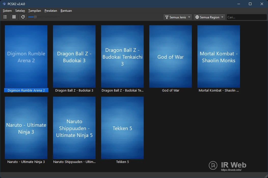Image resolution: width=268 pixels, height=178 pixels.
Task: Select Naruto - Ultimate Ninja 3 cover
Action: coord(26,128)
